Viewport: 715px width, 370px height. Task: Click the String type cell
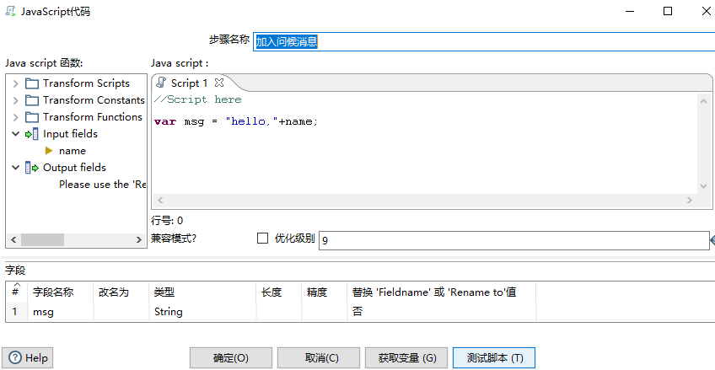tap(202, 312)
